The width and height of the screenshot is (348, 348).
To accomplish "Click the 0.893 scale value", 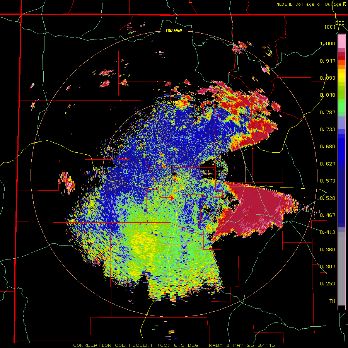I will pyautogui.click(x=328, y=78).
